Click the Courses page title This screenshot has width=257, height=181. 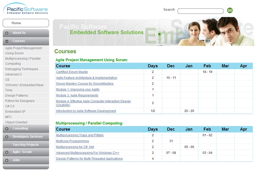click(x=65, y=51)
